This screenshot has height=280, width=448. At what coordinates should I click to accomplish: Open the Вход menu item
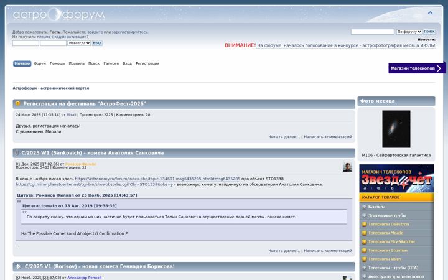coord(127,63)
